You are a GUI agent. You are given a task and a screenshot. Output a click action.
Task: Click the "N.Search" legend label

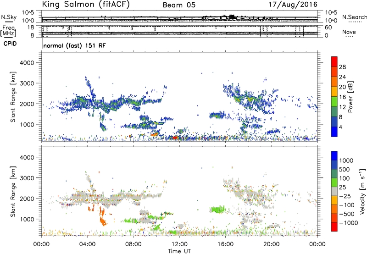coord(354,17)
